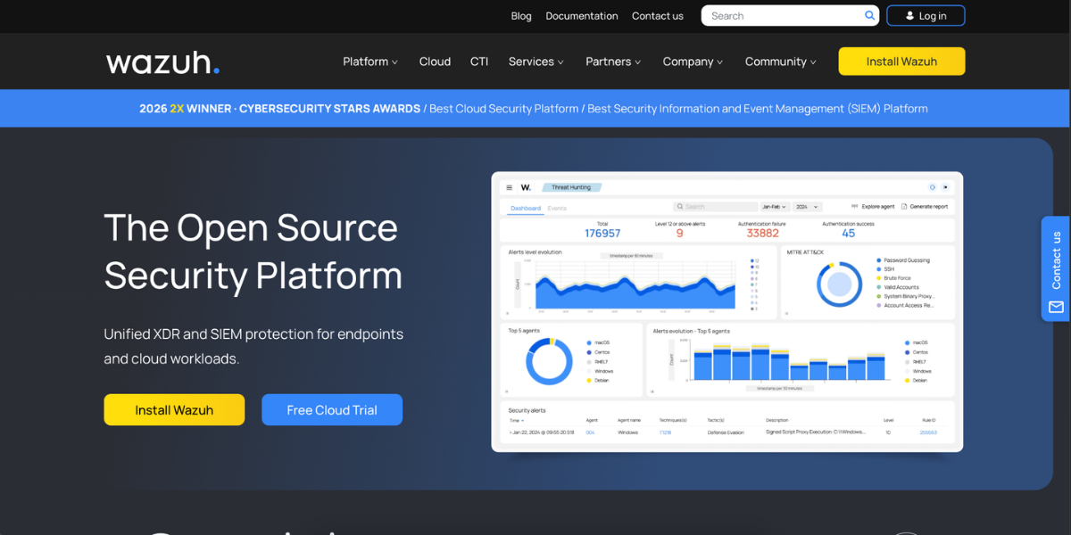Viewport: 1071px width, 535px height.
Task: Open hamburger menu in dashboard preview
Action: [x=510, y=187]
